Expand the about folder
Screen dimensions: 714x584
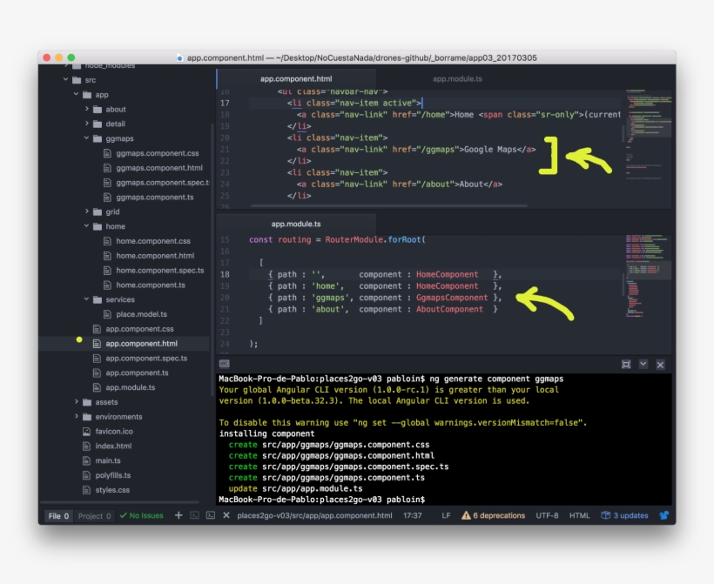86,109
